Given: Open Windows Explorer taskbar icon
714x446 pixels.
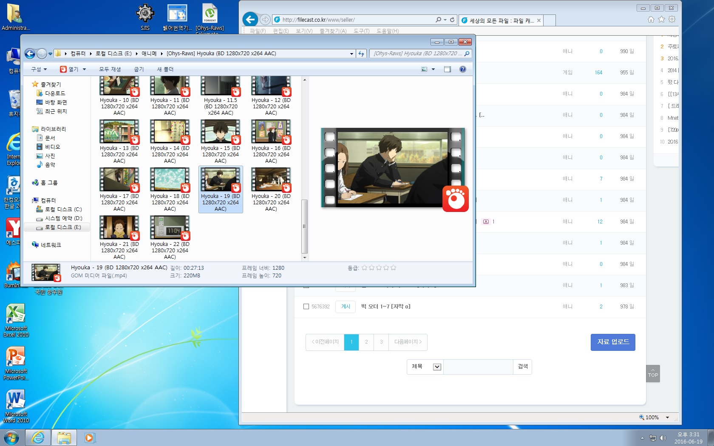Looking at the screenshot, I should pyautogui.click(x=64, y=438).
